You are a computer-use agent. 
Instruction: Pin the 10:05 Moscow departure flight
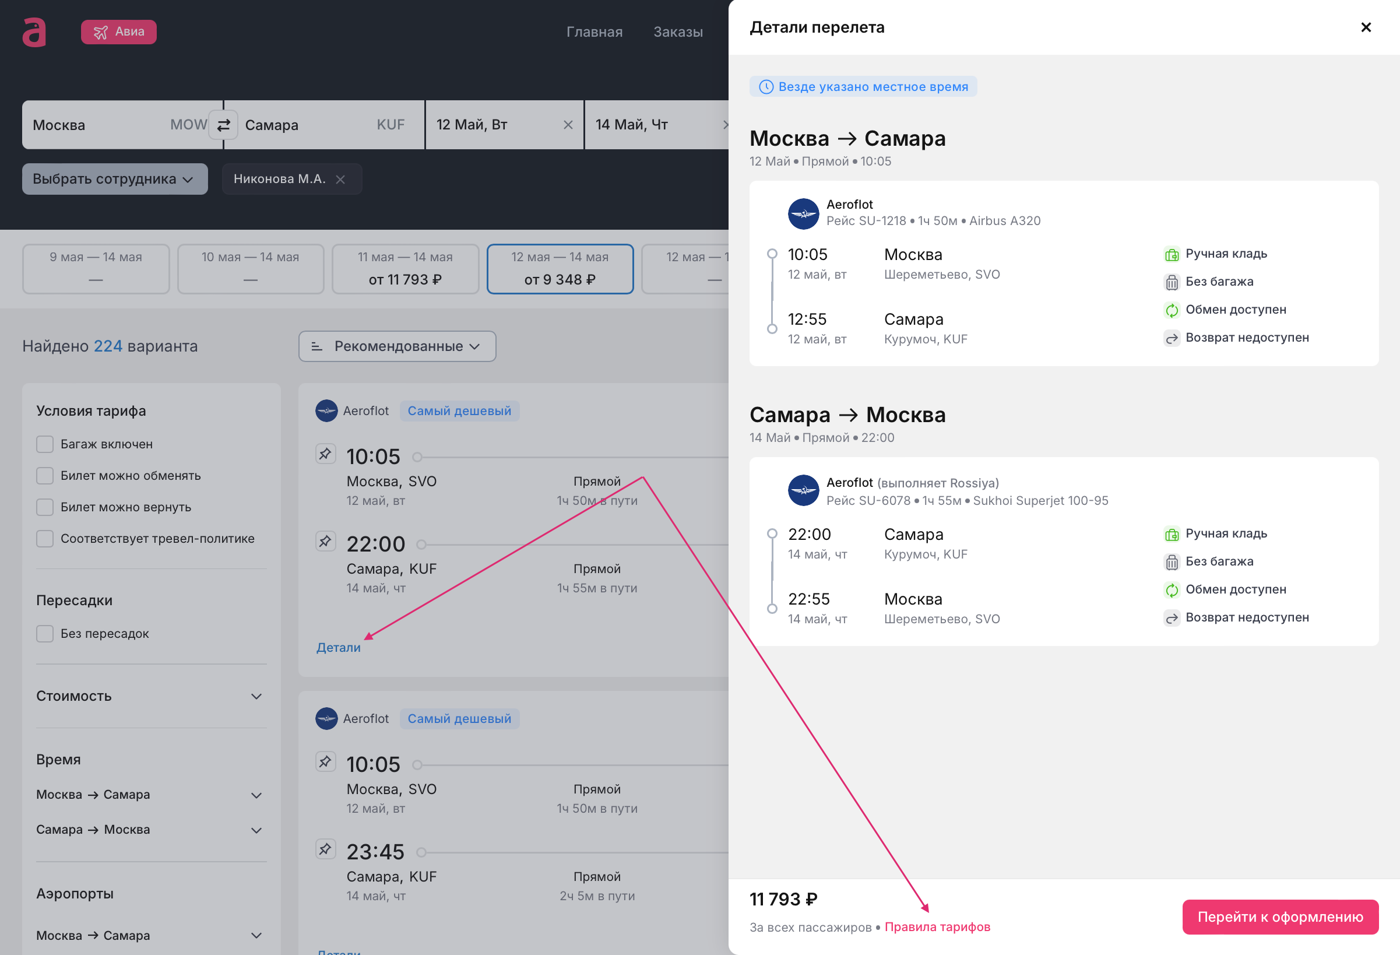click(x=325, y=454)
